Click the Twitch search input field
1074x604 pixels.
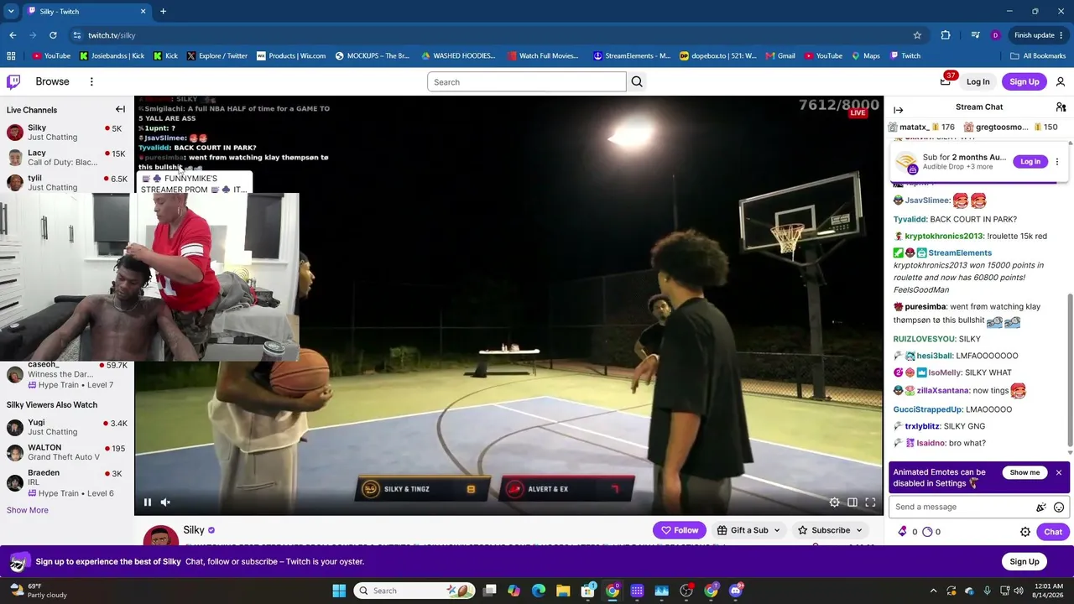[527, 82]
